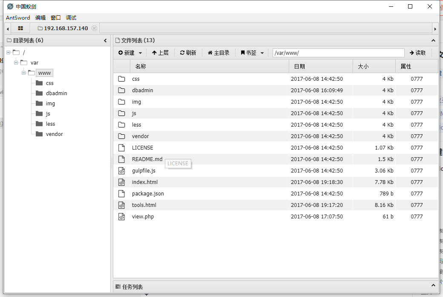Screen dimensions: 443x297
Task: Select the package.json file name
Action: (148, 194)
